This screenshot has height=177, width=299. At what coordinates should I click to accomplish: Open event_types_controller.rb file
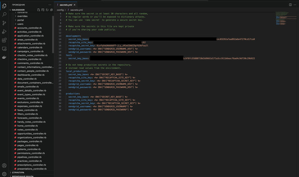[x=31, y=94]
